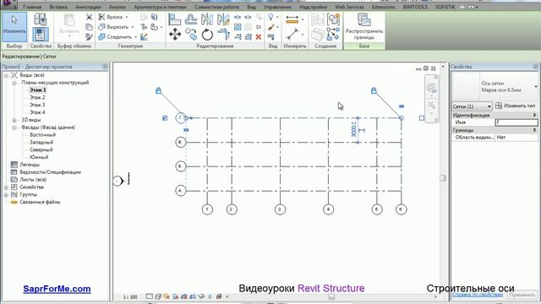The height and width of the screenshot is (304, 541).
Task: Click the Распространить границы button
Action: pyautogui.click(x=364, y=27)
